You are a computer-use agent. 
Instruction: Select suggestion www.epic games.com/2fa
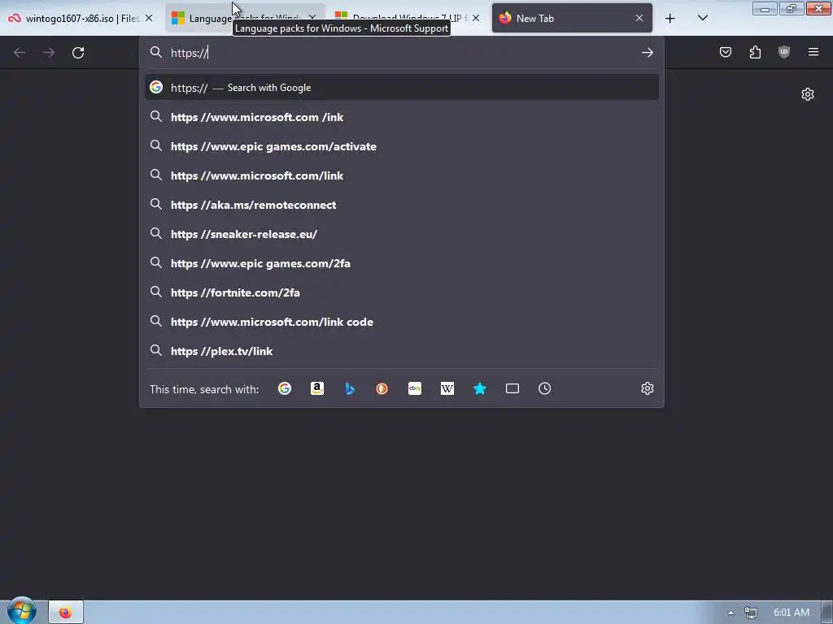point(402,263)
